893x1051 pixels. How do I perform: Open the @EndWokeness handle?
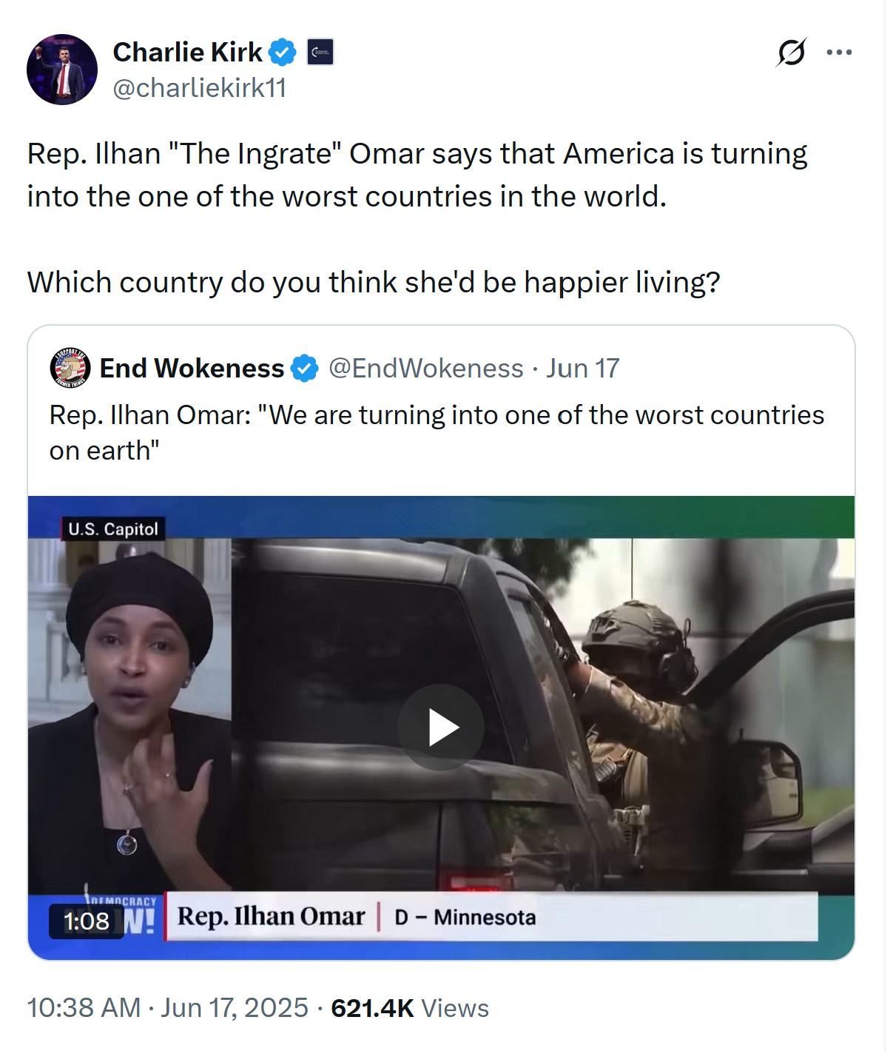(x=425, y=368)
